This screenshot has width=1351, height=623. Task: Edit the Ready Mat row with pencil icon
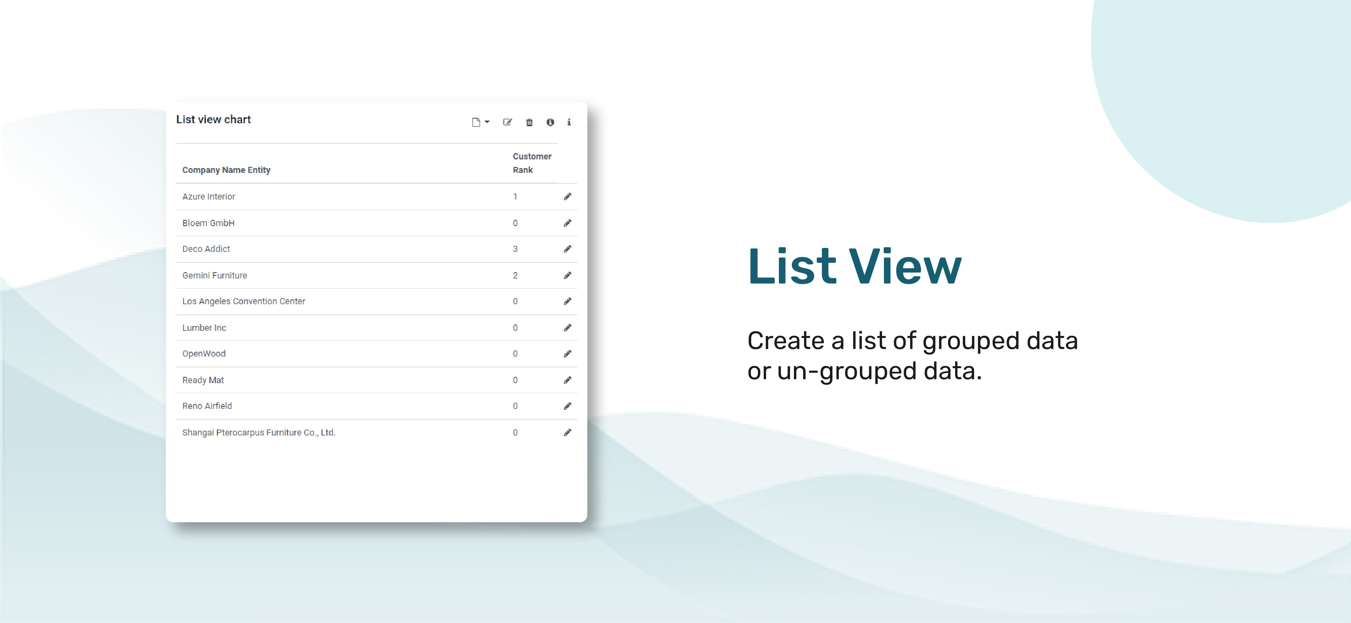click(567, 380)
